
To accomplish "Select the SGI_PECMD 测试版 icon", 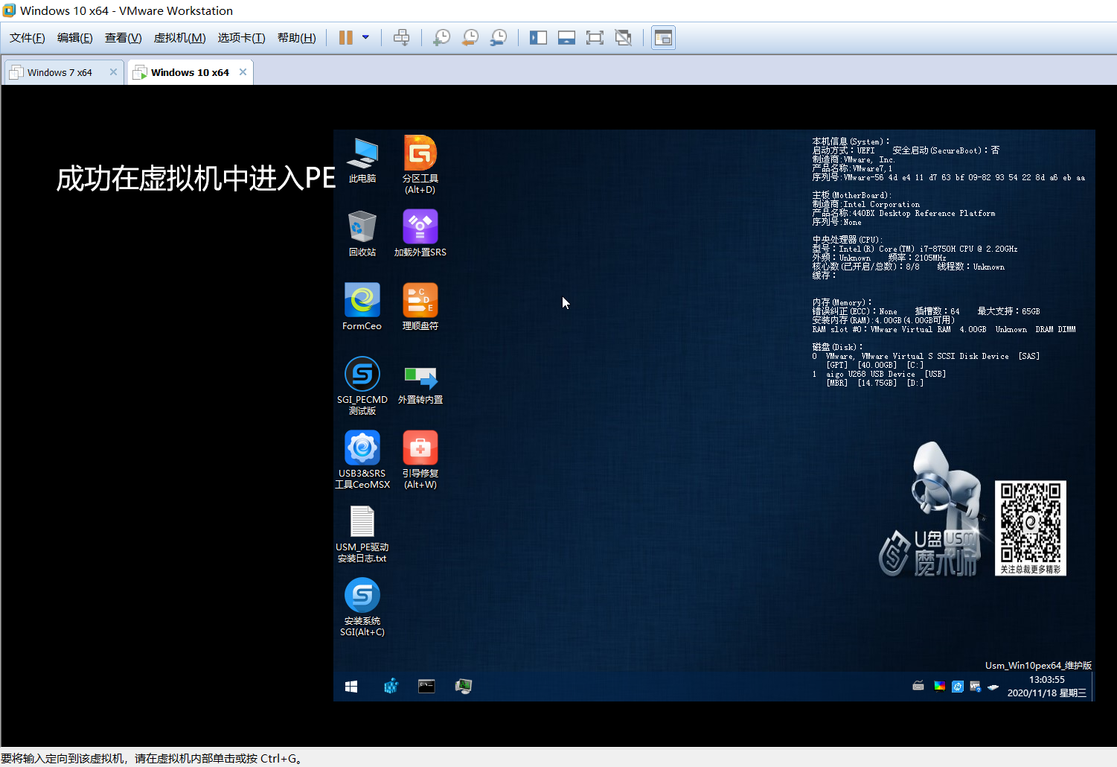I will (x=362, y=386).
